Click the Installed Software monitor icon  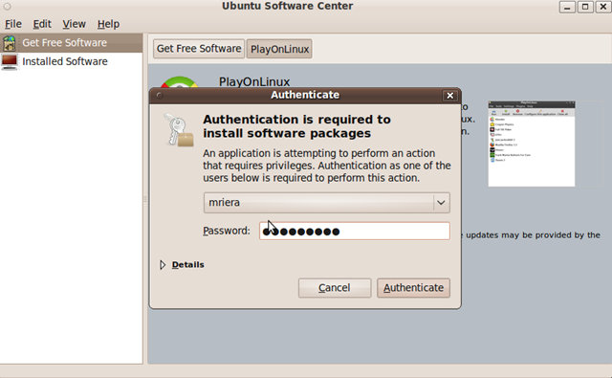click(x=10, y=61)
